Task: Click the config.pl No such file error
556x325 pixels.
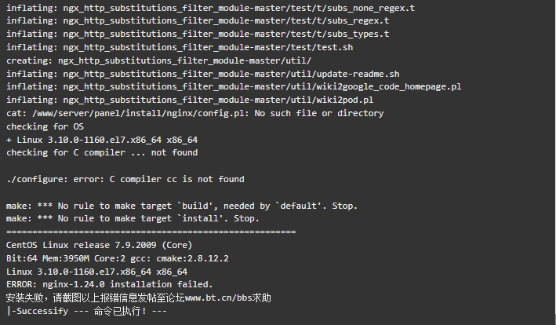Action: tap(195, 114)
